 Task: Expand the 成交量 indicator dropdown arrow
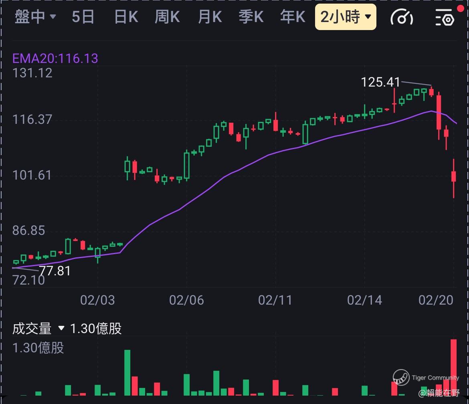click(61, 328)
